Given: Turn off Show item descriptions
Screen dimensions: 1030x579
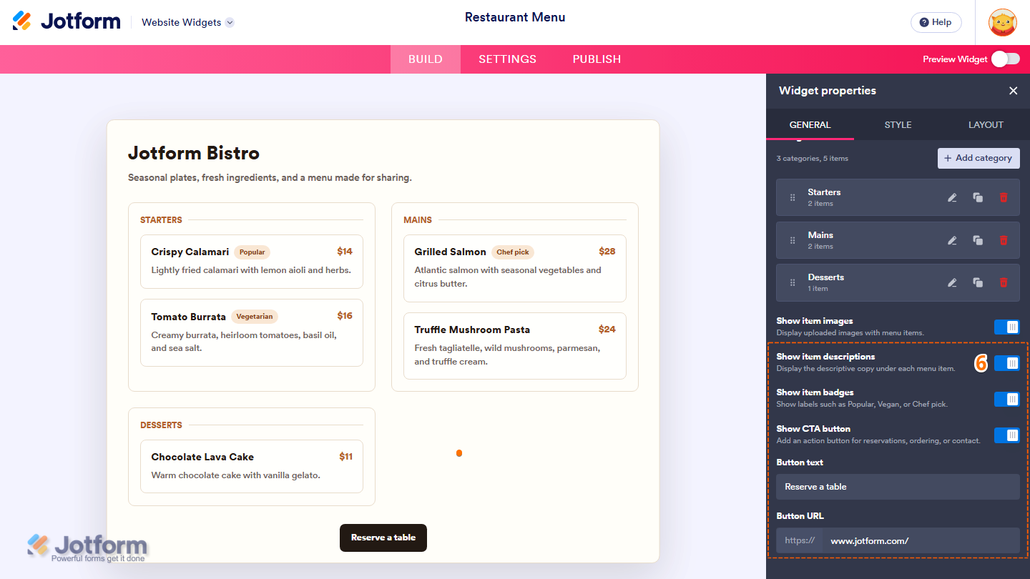Looking at the screenshot, I should coord(1007,363).
